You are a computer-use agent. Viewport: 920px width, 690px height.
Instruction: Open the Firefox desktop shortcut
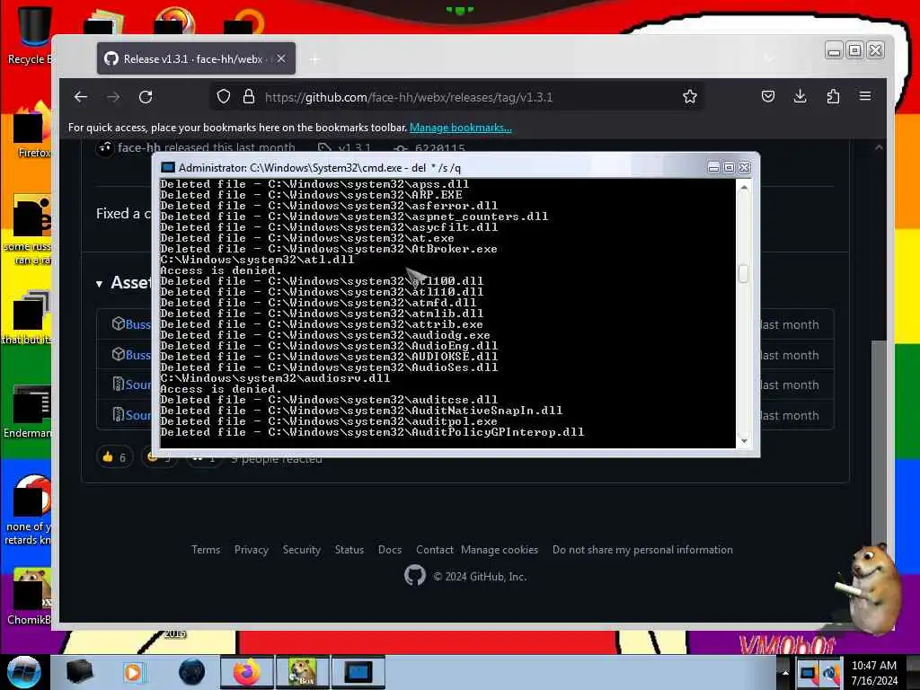coord(32,130)
